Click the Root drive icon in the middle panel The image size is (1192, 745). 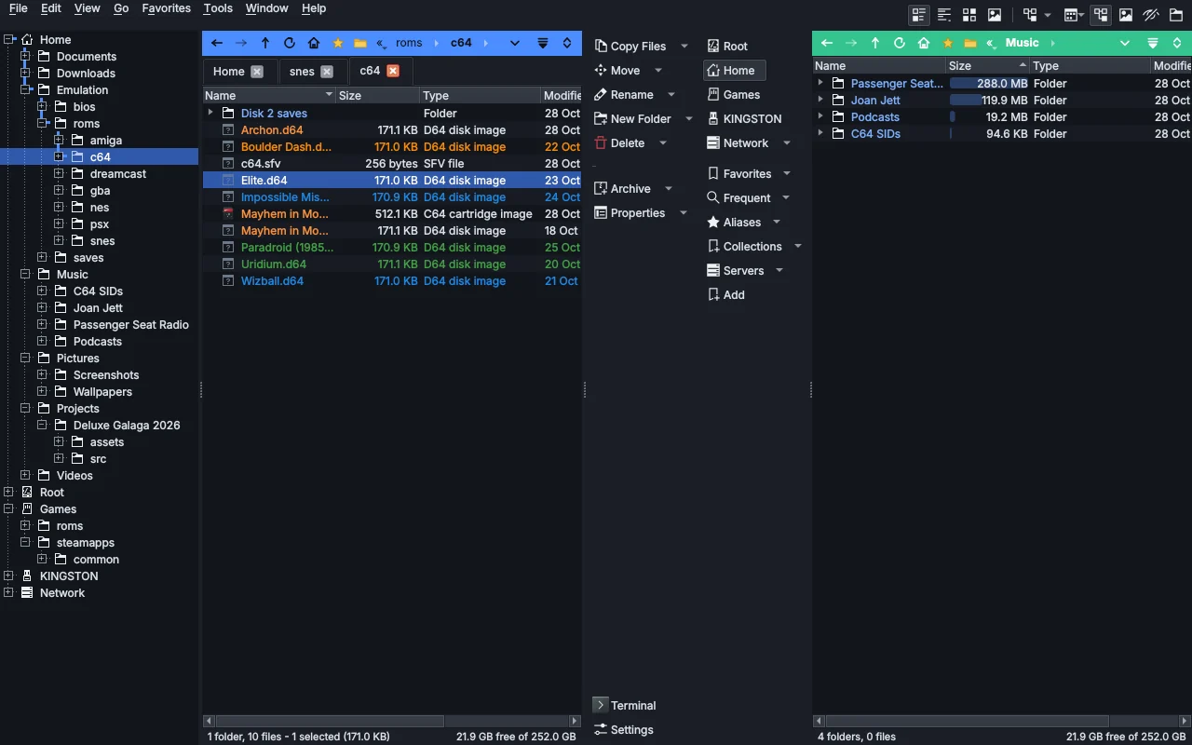(713, 46)
